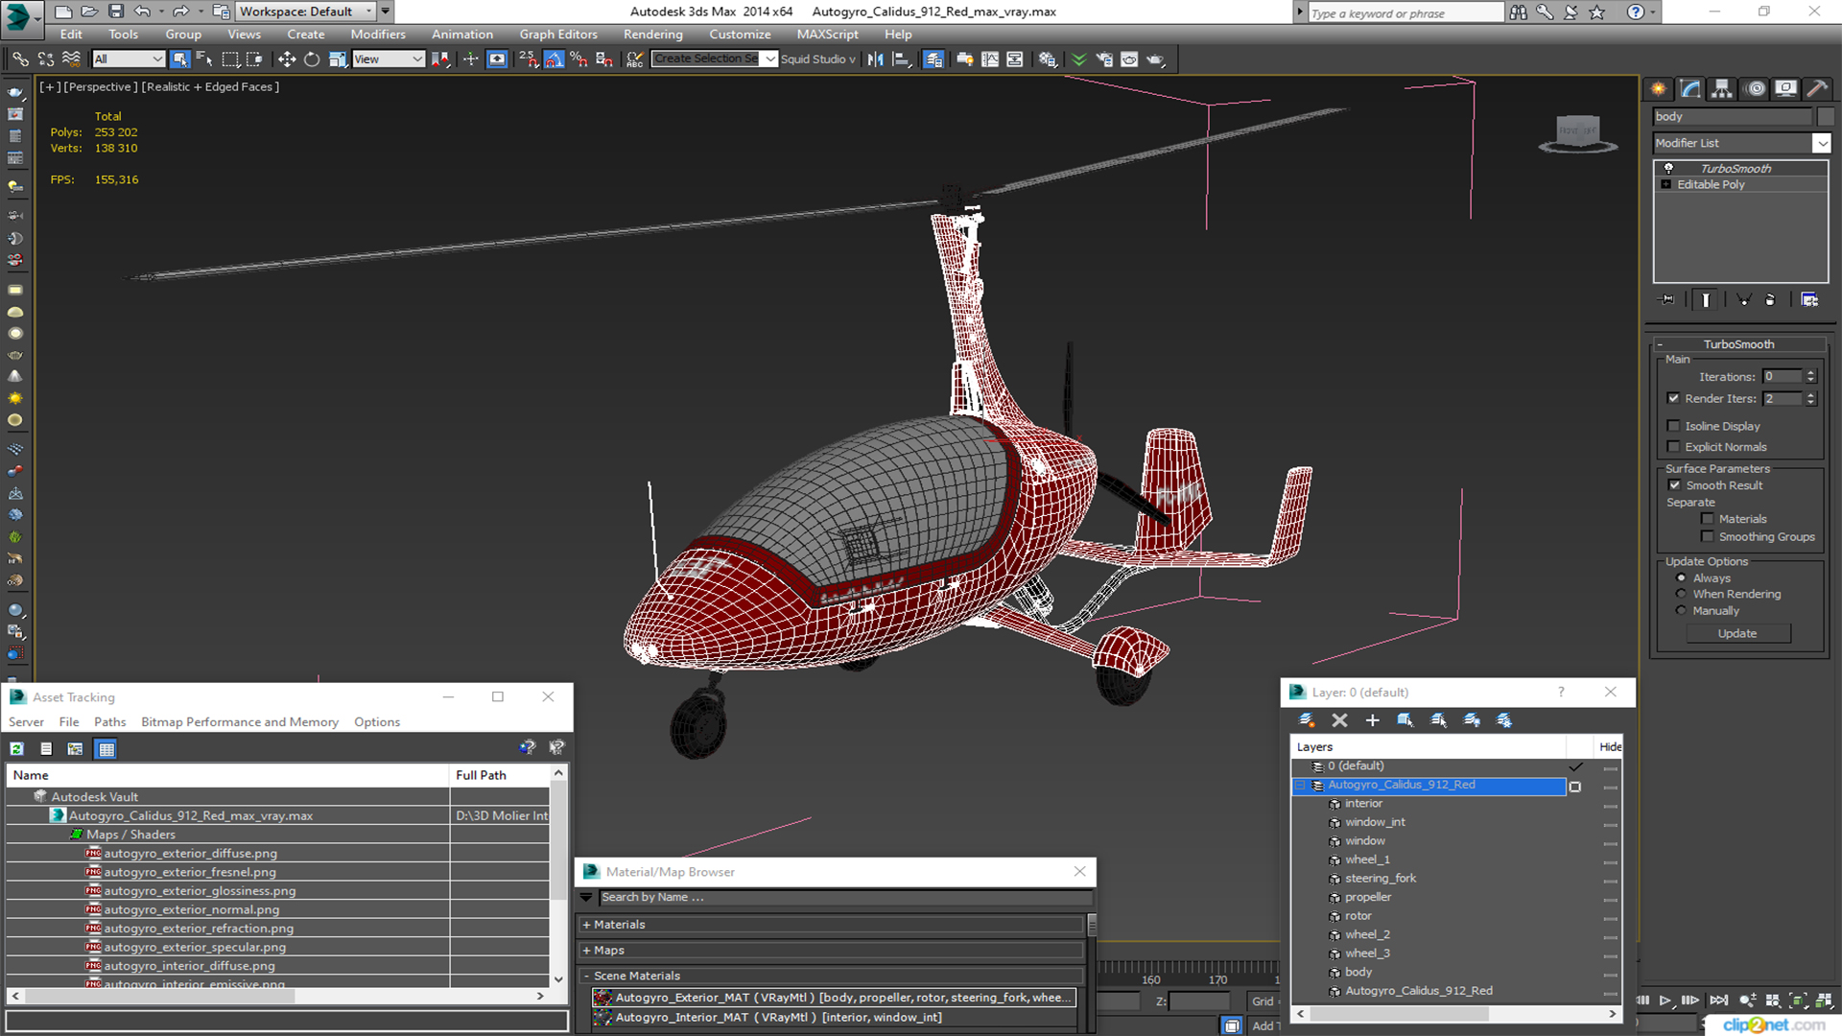Click the object color swatch beside body name
The height and width of the screenshot is (1036, 1842).
[x=1826, y=116]
